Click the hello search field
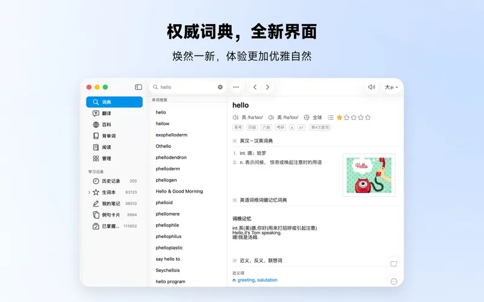This screenshot has width=484, height=302. point(188,87)
